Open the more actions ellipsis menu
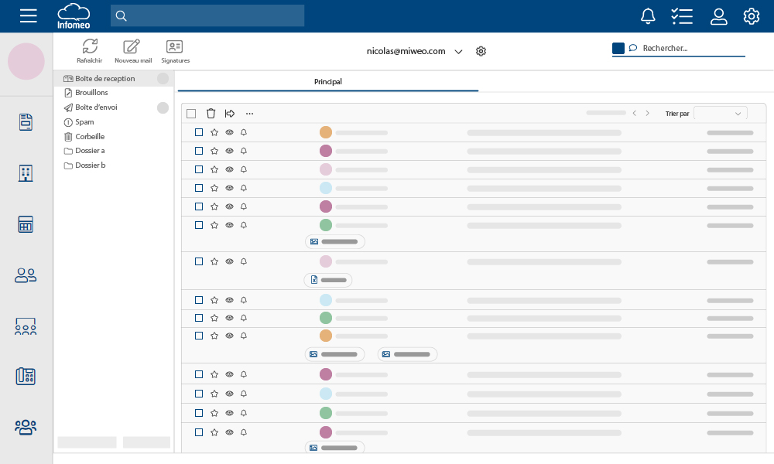774x464 pixels. point(249,113)
